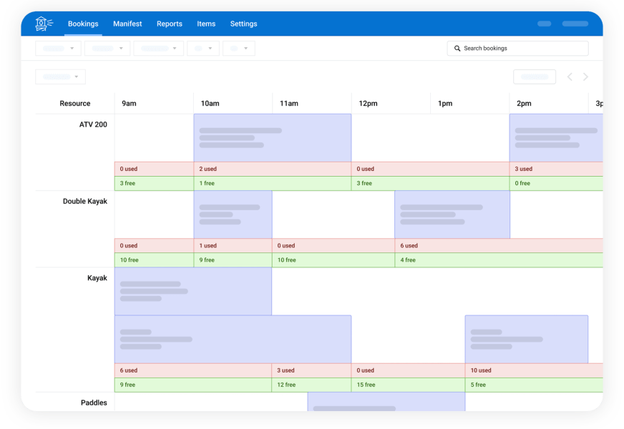Open the Kayak booking starting after 1pm
Image resolution: width=624 pixels, height=429 pixels.
(x=527, y=340)
